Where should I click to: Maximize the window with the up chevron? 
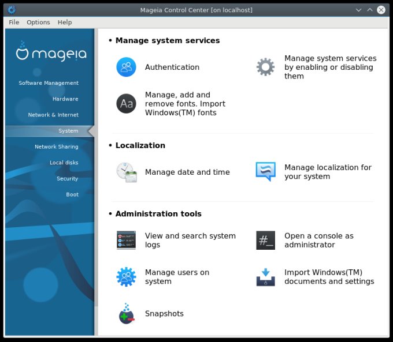point(370,10)
